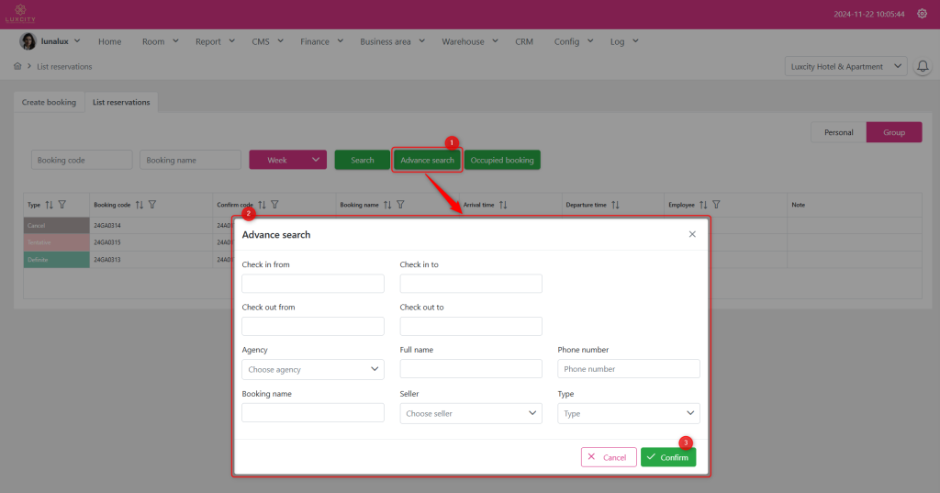Switch to Personal bookings view
This screenshot has height=493, width=940.
[838, 132]
